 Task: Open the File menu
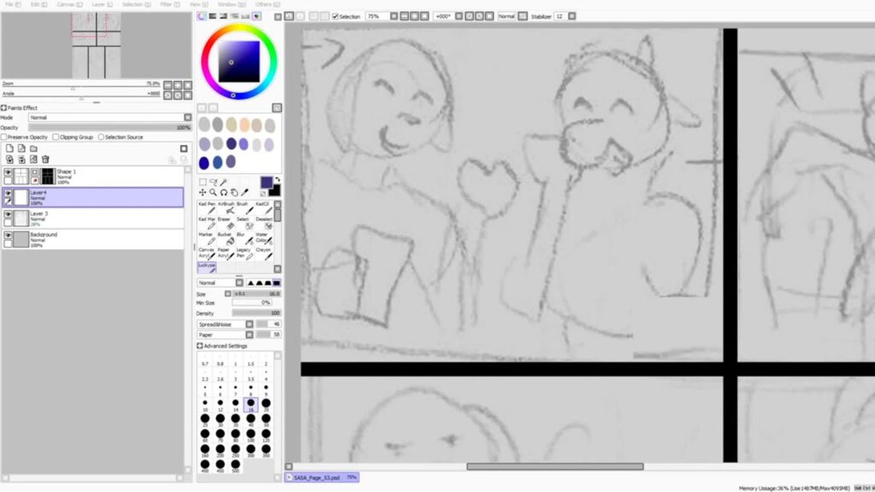click(13, 4)
